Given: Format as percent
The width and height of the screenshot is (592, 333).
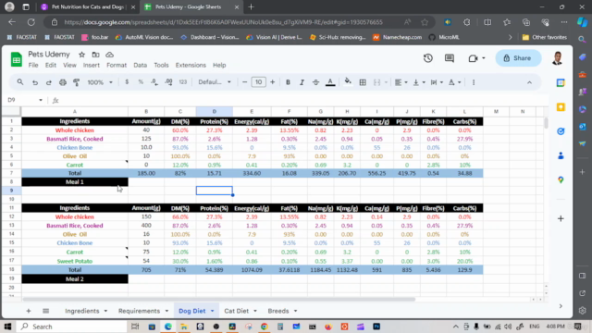Looking at the screenshot, I should [x=141, y=82].
